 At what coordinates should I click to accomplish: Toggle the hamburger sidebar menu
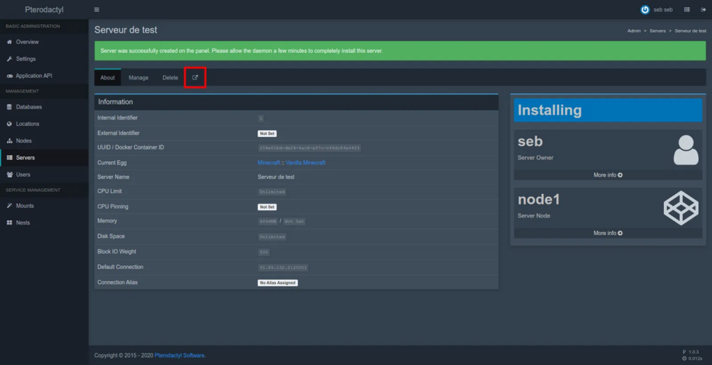point(97,10)
